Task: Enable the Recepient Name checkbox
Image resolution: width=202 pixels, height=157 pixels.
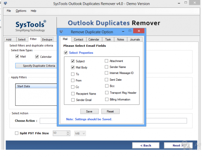Action: point(73,93)
